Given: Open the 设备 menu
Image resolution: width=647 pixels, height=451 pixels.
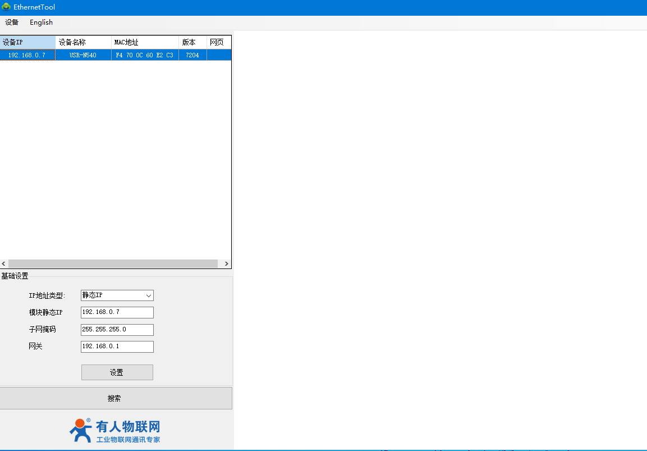Looking at the screenshot, I should 12,22.
